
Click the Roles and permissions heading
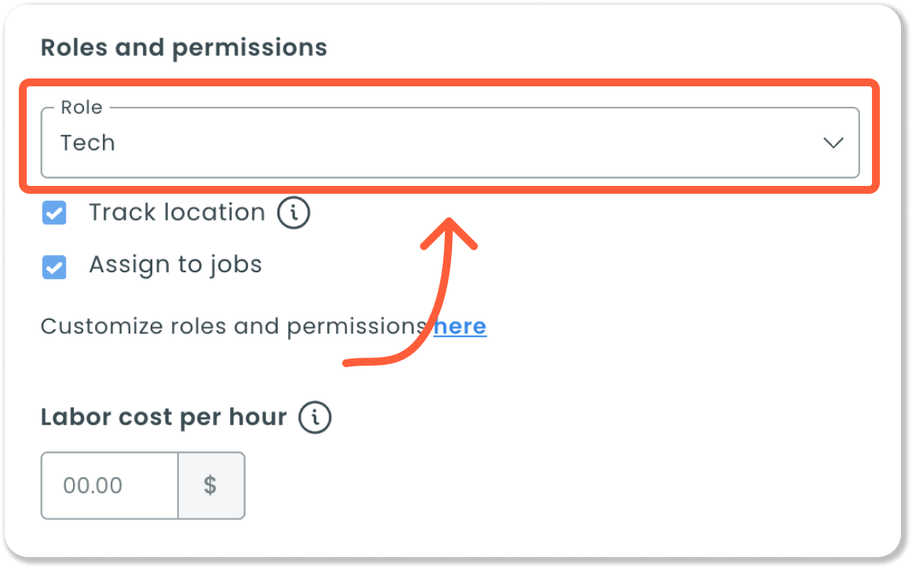pyautogui.click(x=184, y=48)
